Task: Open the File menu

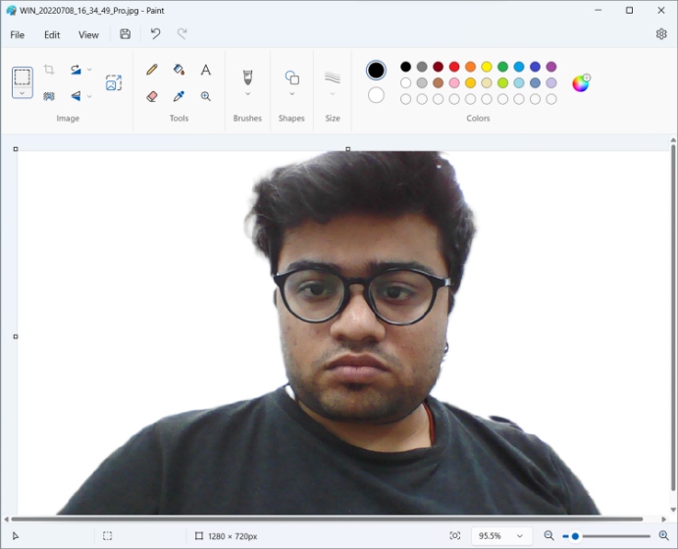Action: pos(18,35)
